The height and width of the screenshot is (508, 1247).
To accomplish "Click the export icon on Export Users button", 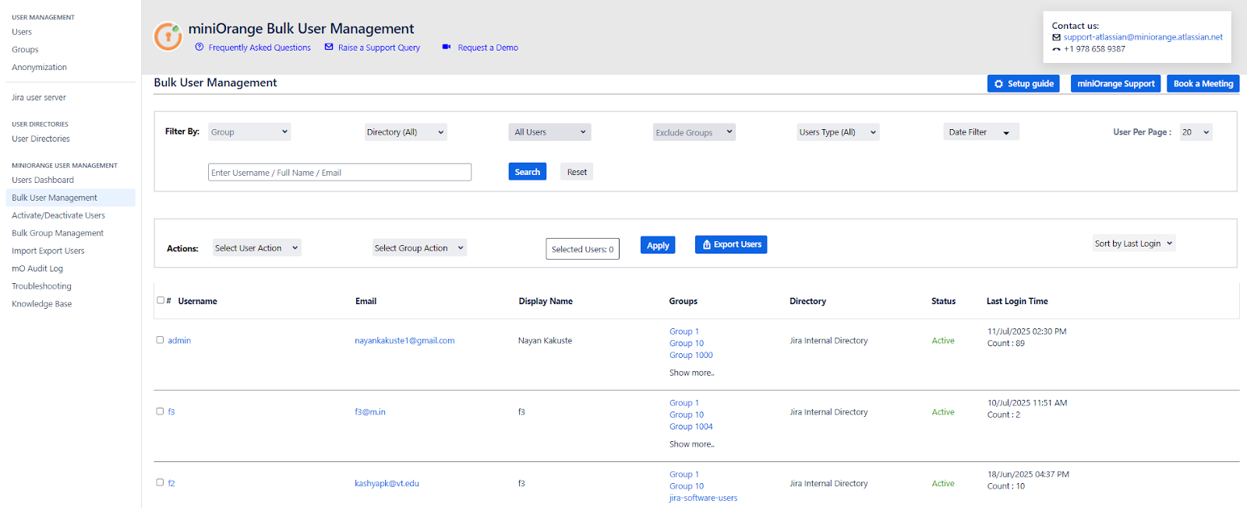I will point(707,245).
